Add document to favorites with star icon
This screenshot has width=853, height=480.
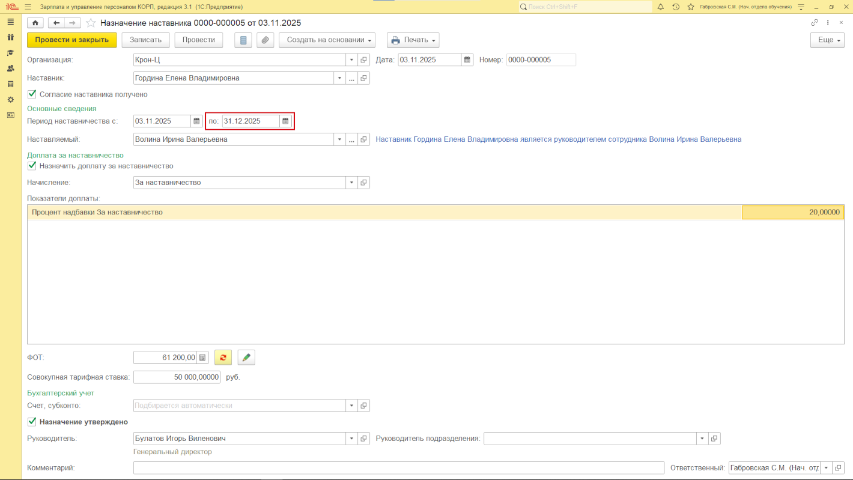click(91, 23)
